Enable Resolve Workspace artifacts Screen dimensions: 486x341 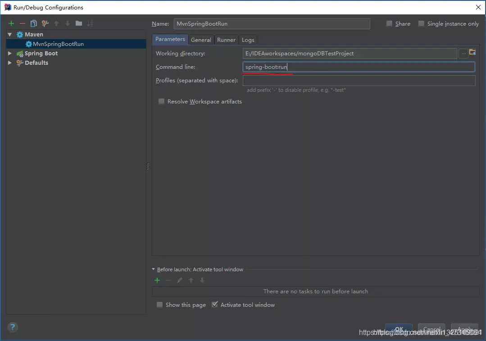[x=162, y=102]
